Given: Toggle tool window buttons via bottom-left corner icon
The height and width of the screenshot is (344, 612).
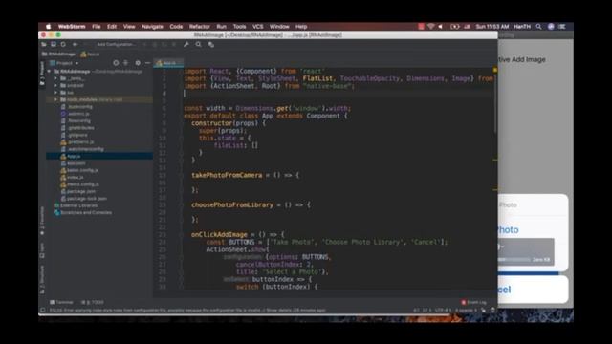Looking at the screenshot, I should 42,310.
